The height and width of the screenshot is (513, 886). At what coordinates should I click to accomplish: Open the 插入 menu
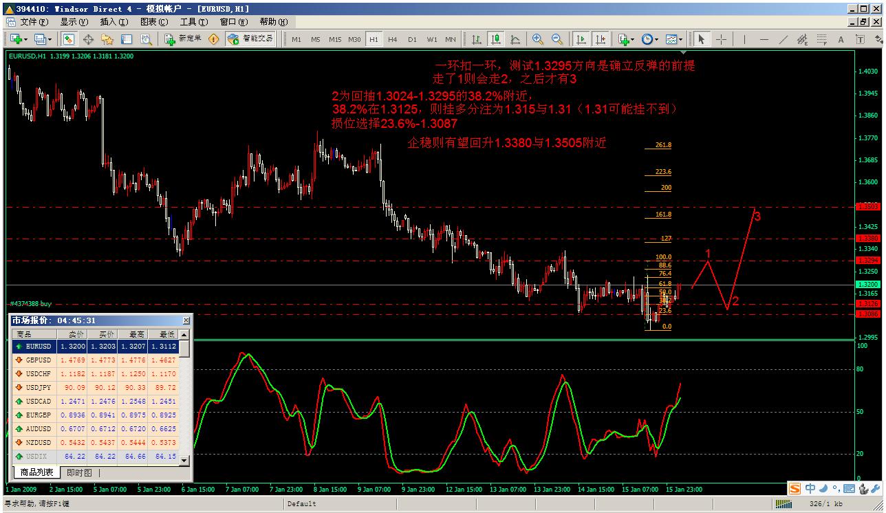(x=114, y=22)
